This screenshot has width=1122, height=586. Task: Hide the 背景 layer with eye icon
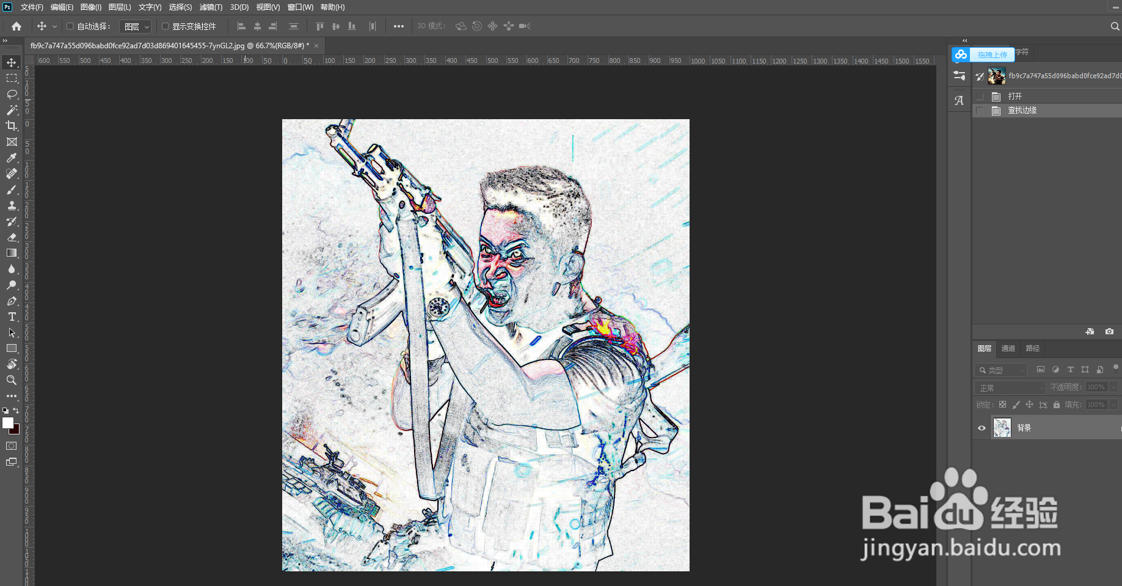(x=982, y=428)
